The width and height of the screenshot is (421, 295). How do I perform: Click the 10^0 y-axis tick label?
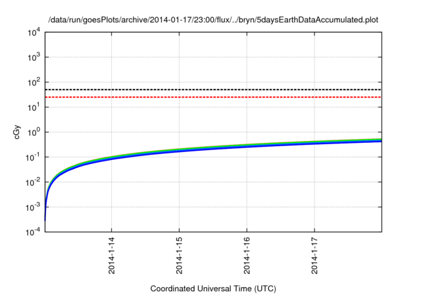34,132
